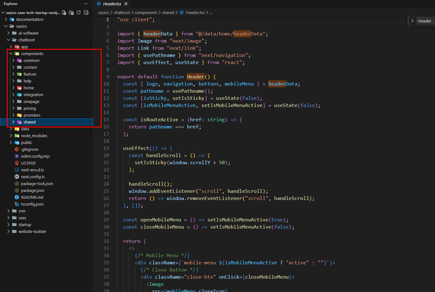Click closeMobileMenu on line 30

[x=162, y=227]
